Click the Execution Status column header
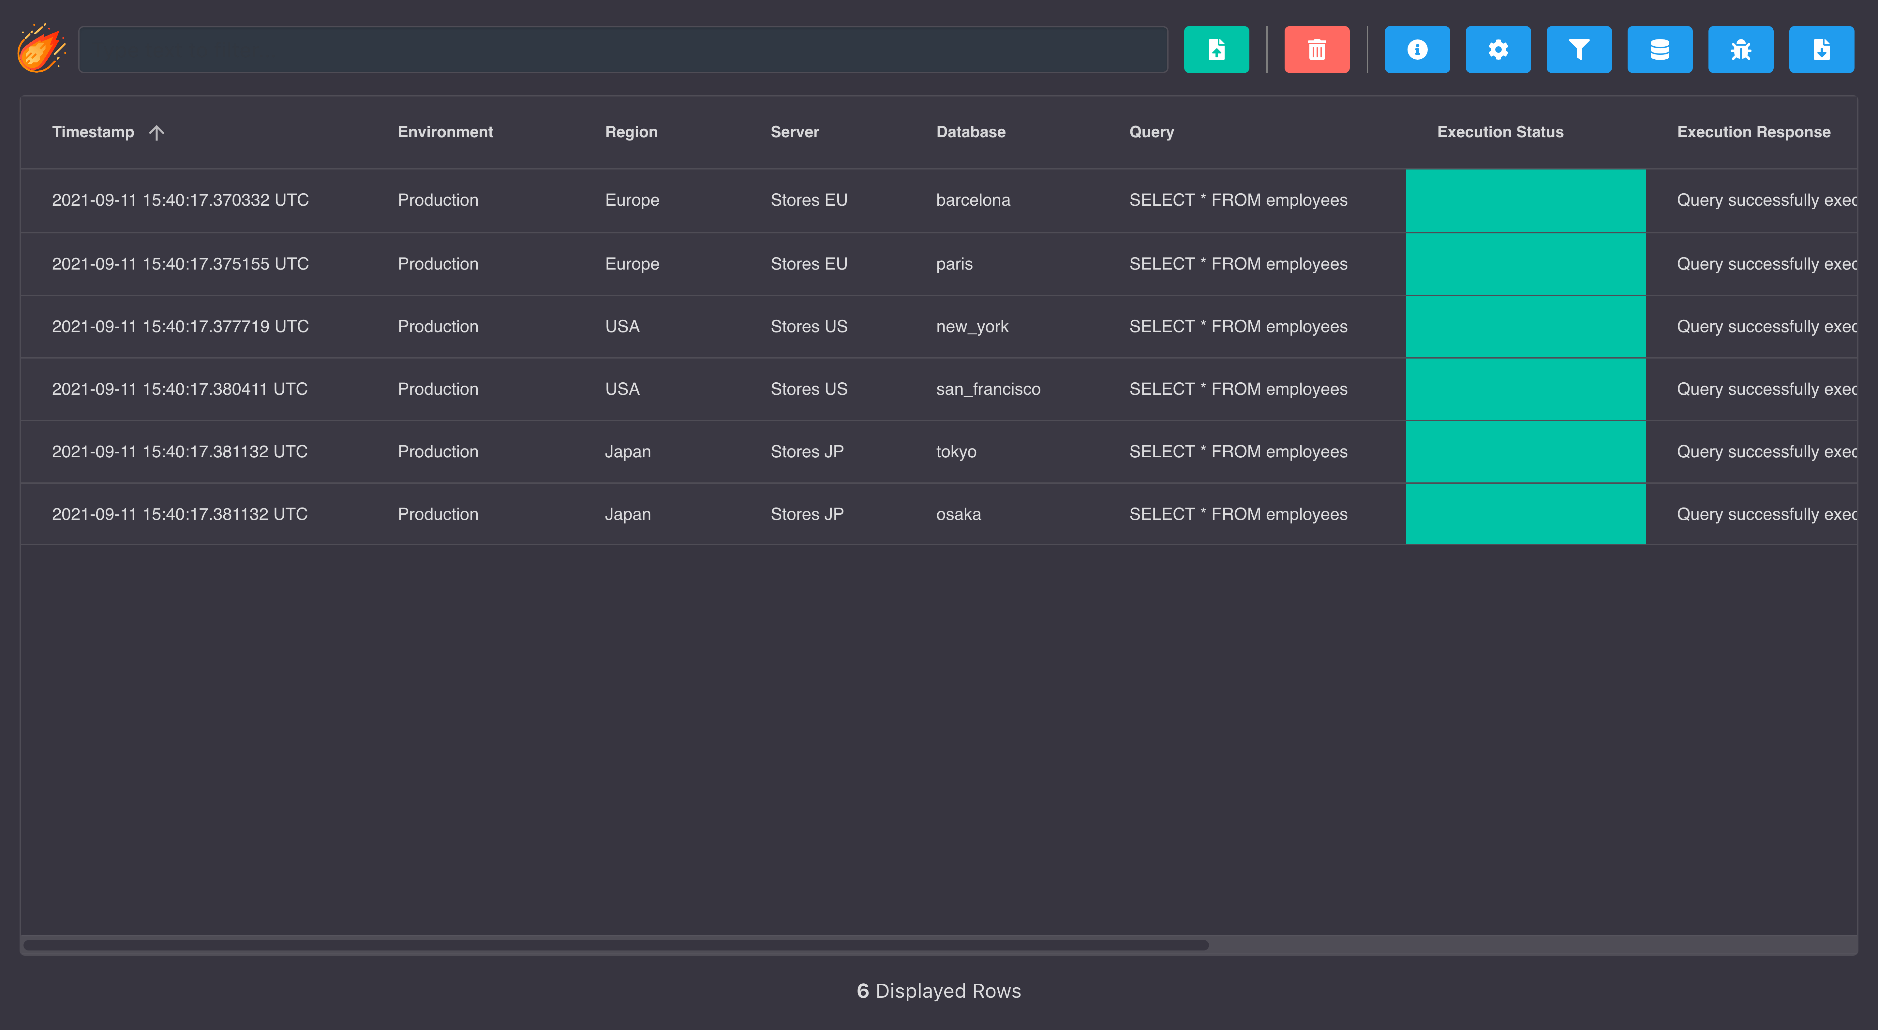The width and height of the screenshot is (1878, 1030). (x=1500, y=132)
